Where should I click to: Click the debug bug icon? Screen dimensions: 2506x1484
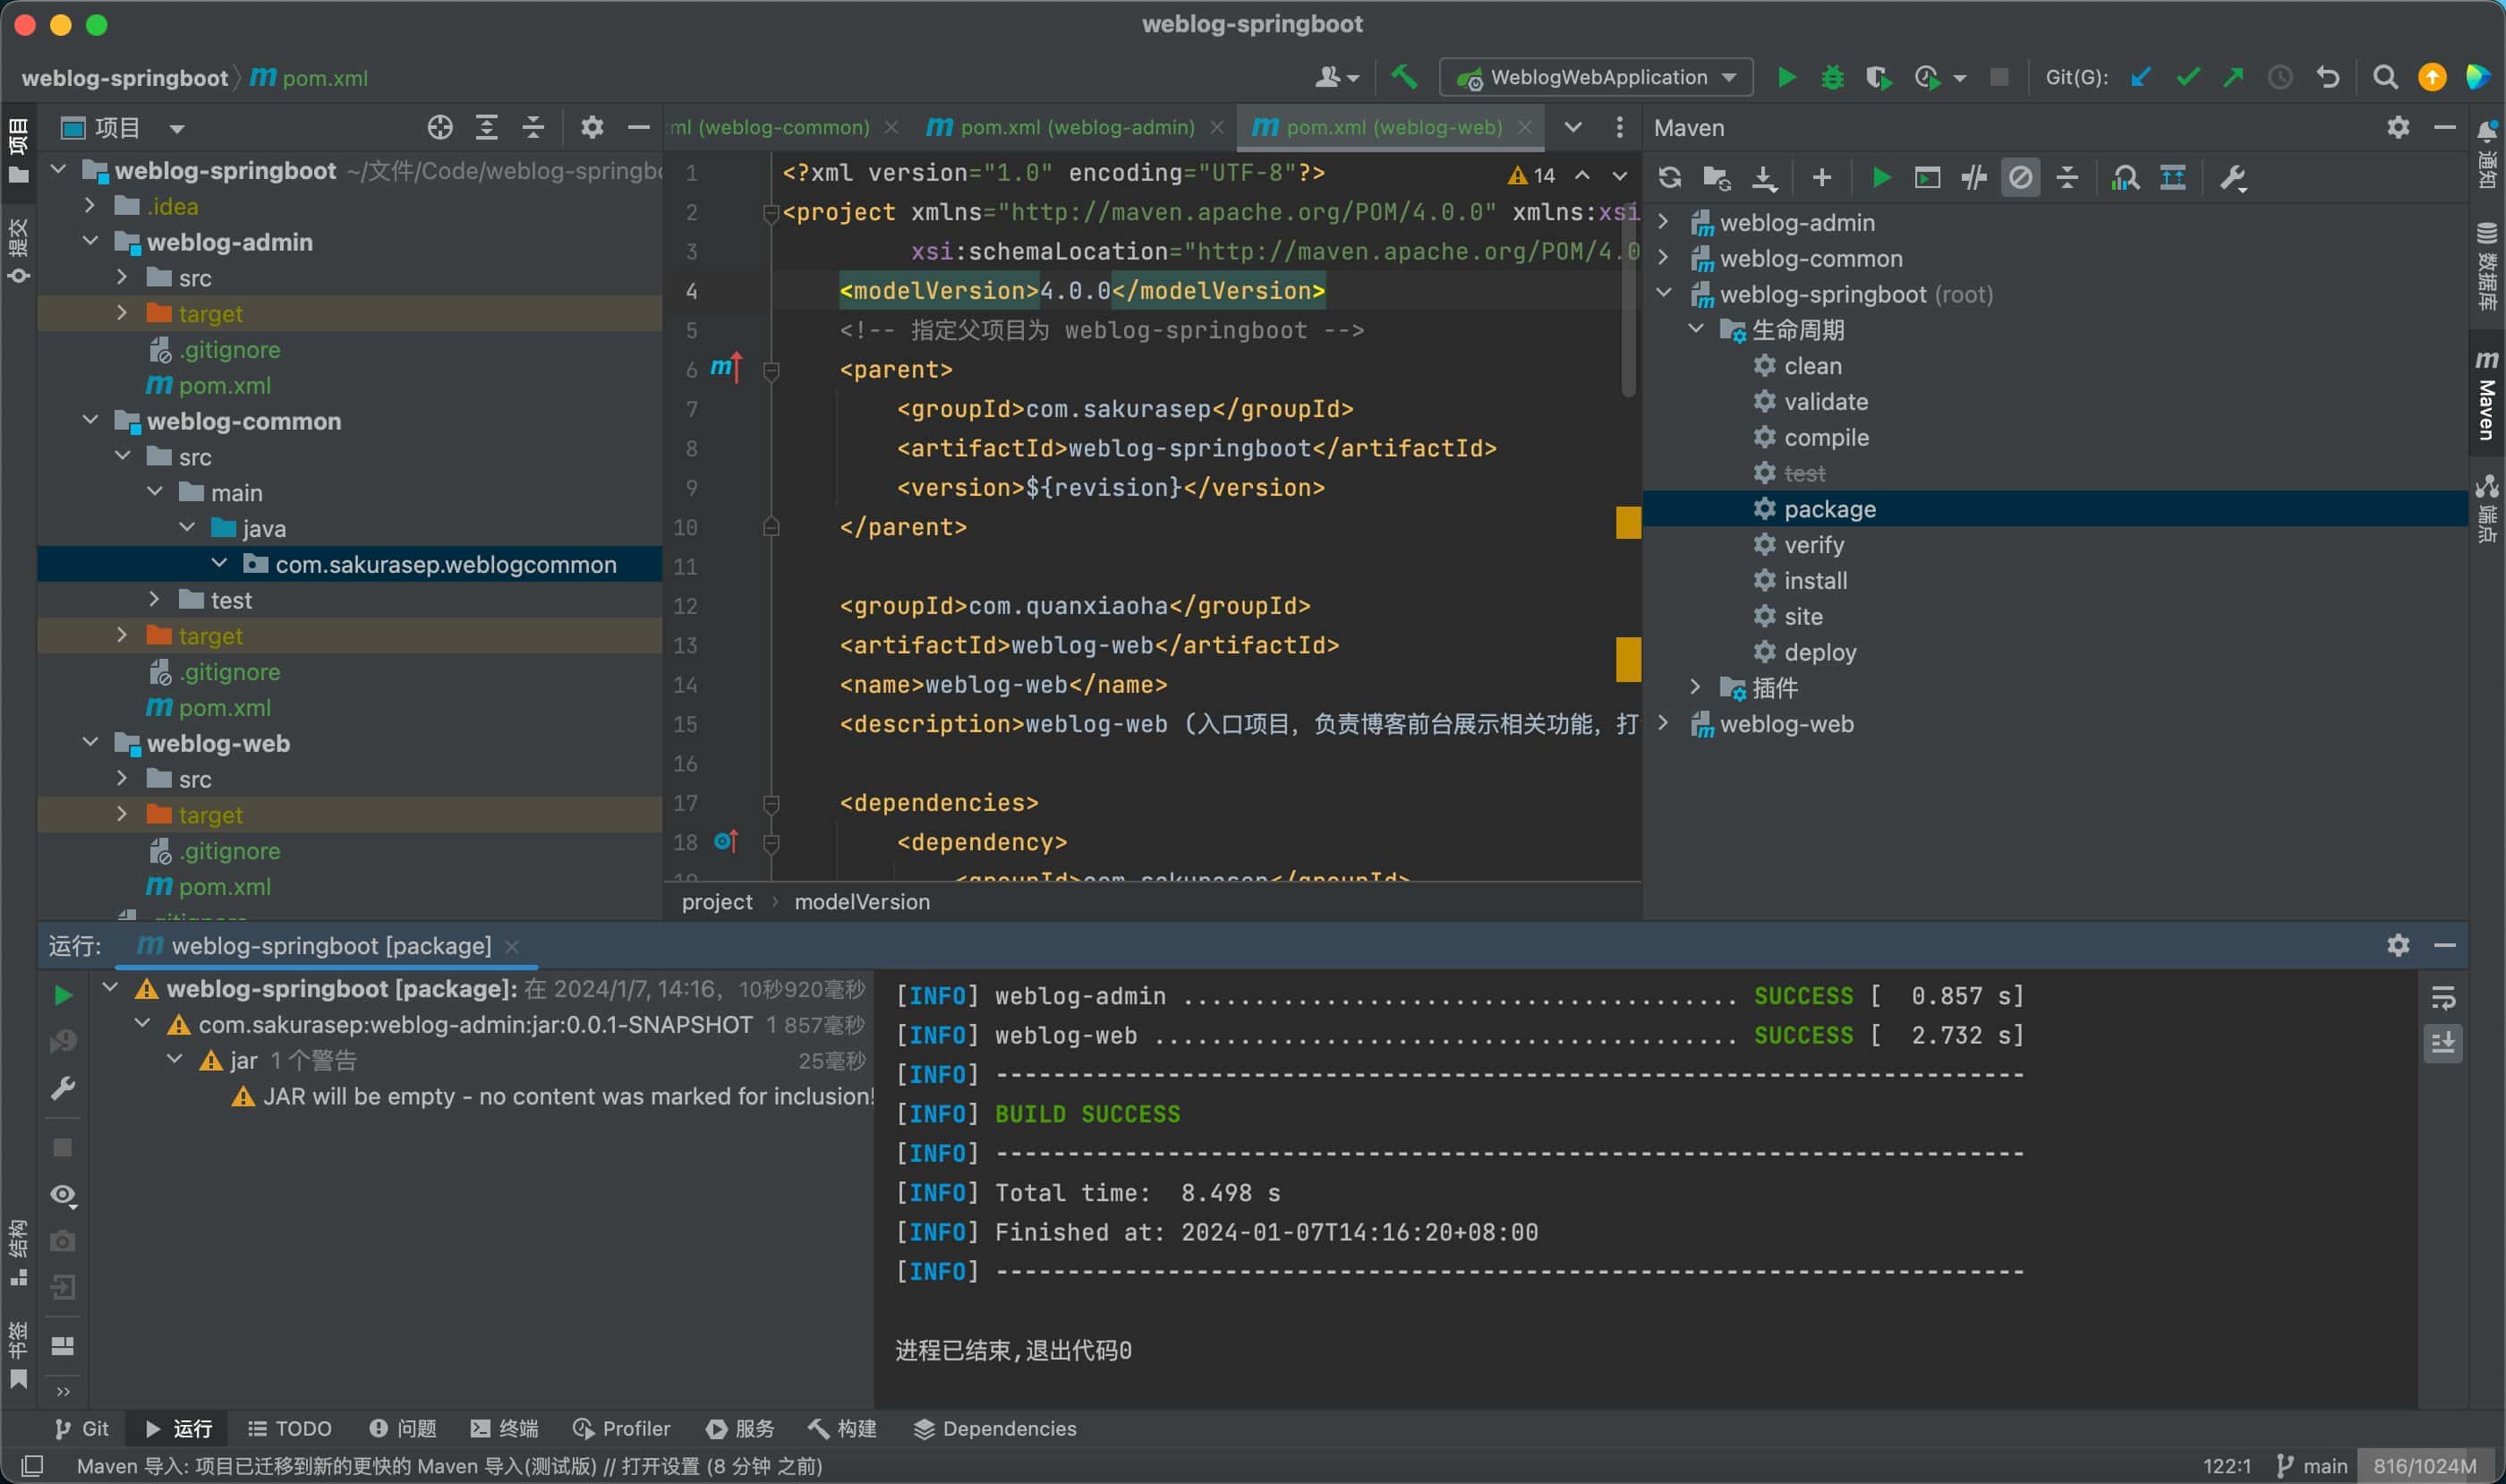tap(1832, 78)
